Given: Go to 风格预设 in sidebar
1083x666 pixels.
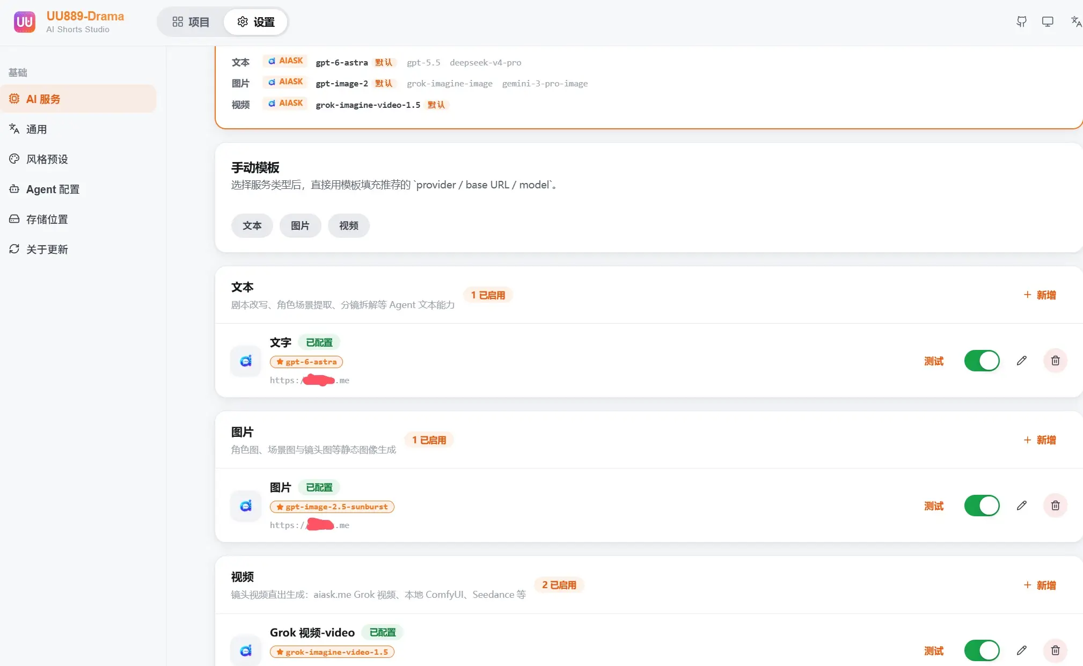Looking at the screenshot, I should pyautogui.click(x=78, y=159).
